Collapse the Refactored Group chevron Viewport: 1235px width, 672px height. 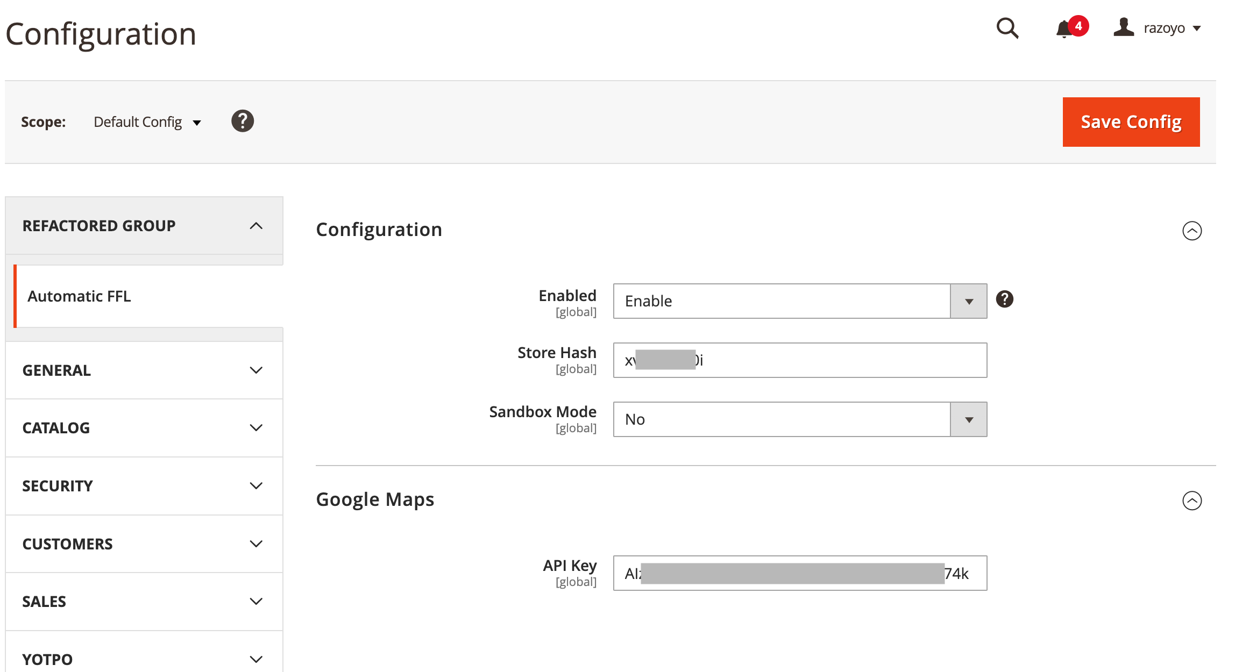coord(256,226)
